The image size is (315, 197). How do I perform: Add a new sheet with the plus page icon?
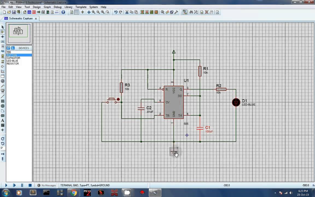point(202,12)
